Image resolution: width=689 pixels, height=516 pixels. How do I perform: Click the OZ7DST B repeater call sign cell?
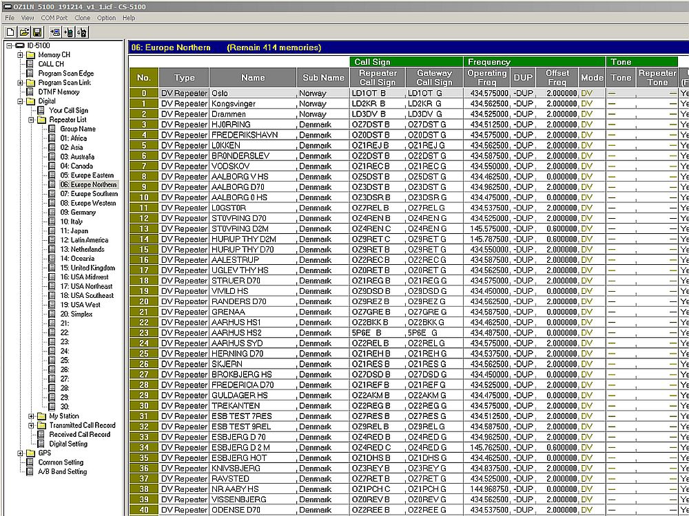point(378,125)
